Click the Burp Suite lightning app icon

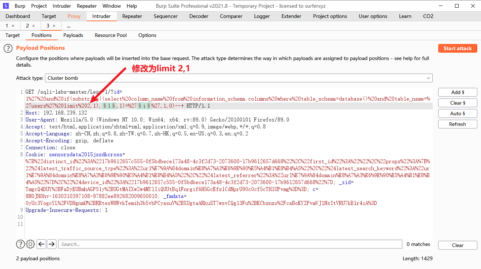6,6
